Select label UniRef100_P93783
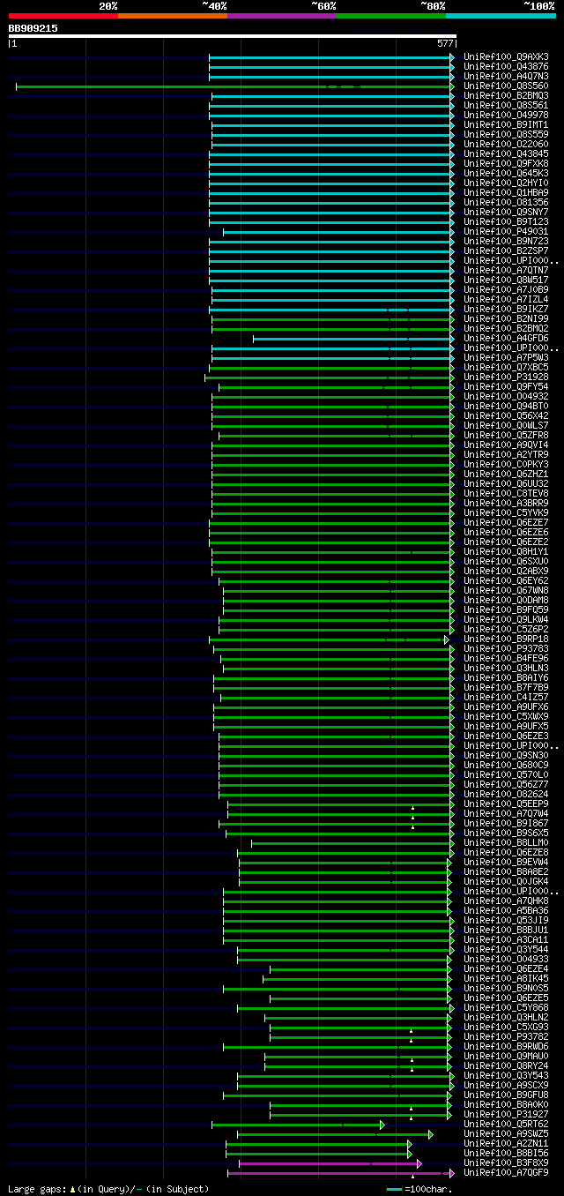This screenshot has width=564, height=1196. (x=506, y=649)
